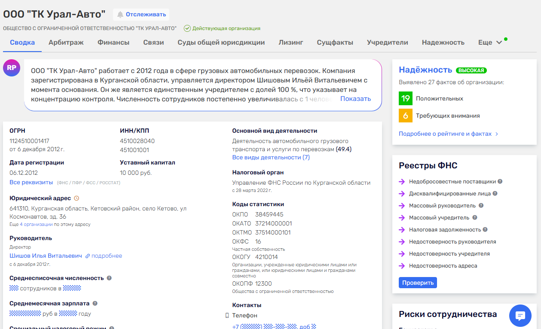Click the help icon beside Недобросовестные поставщики
The height and width of the screenshot is (329, 541).
point(500,182)
